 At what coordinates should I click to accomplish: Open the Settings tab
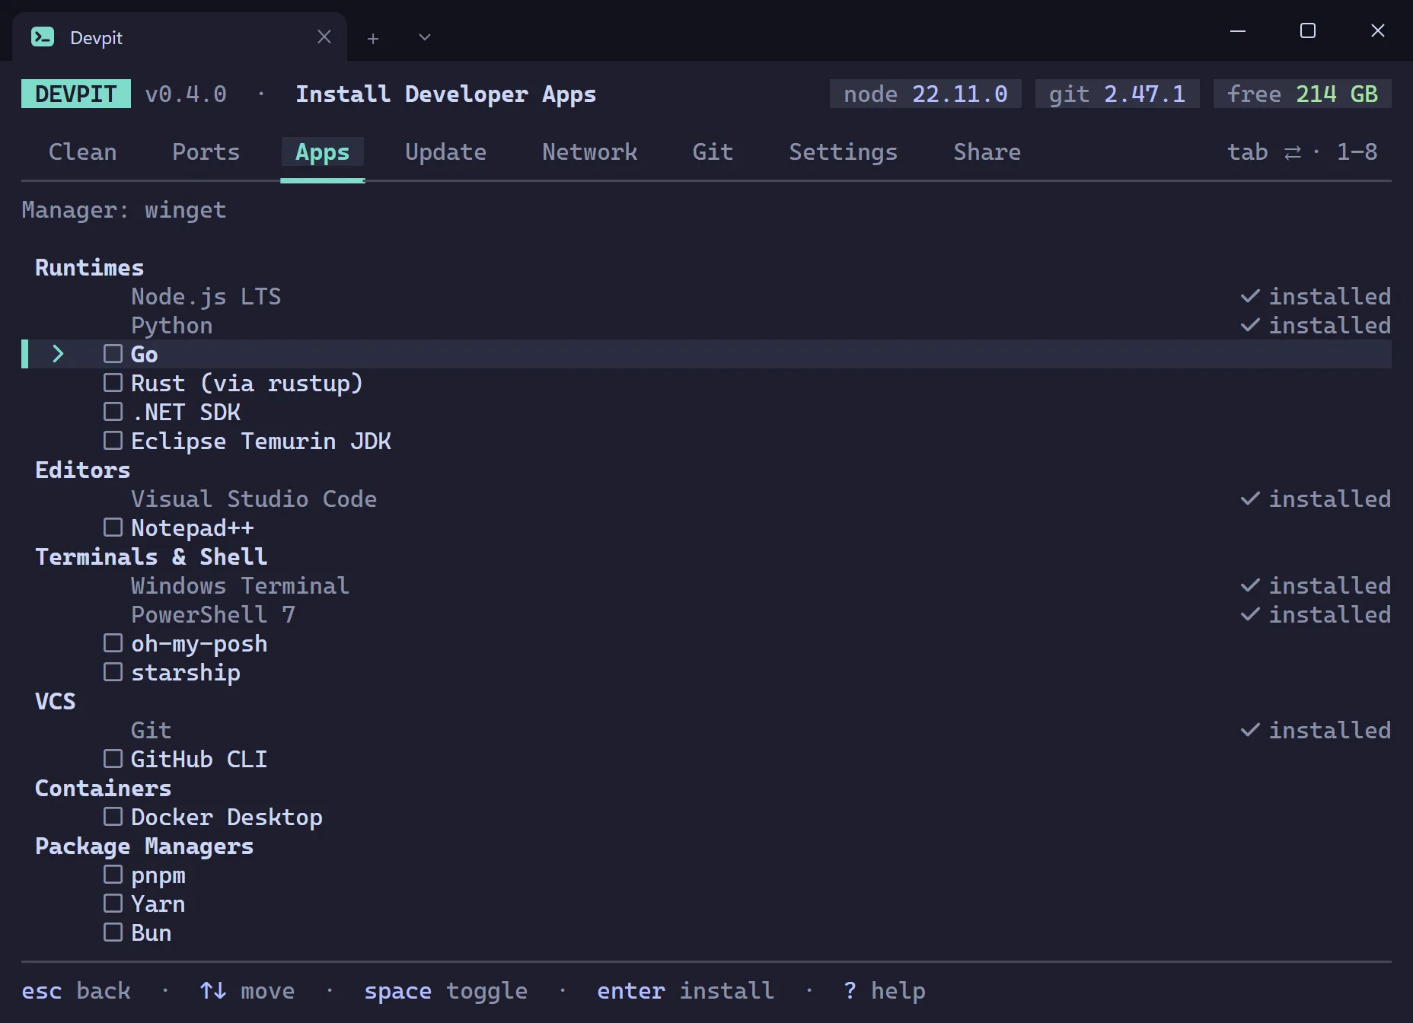click(843, 151)
